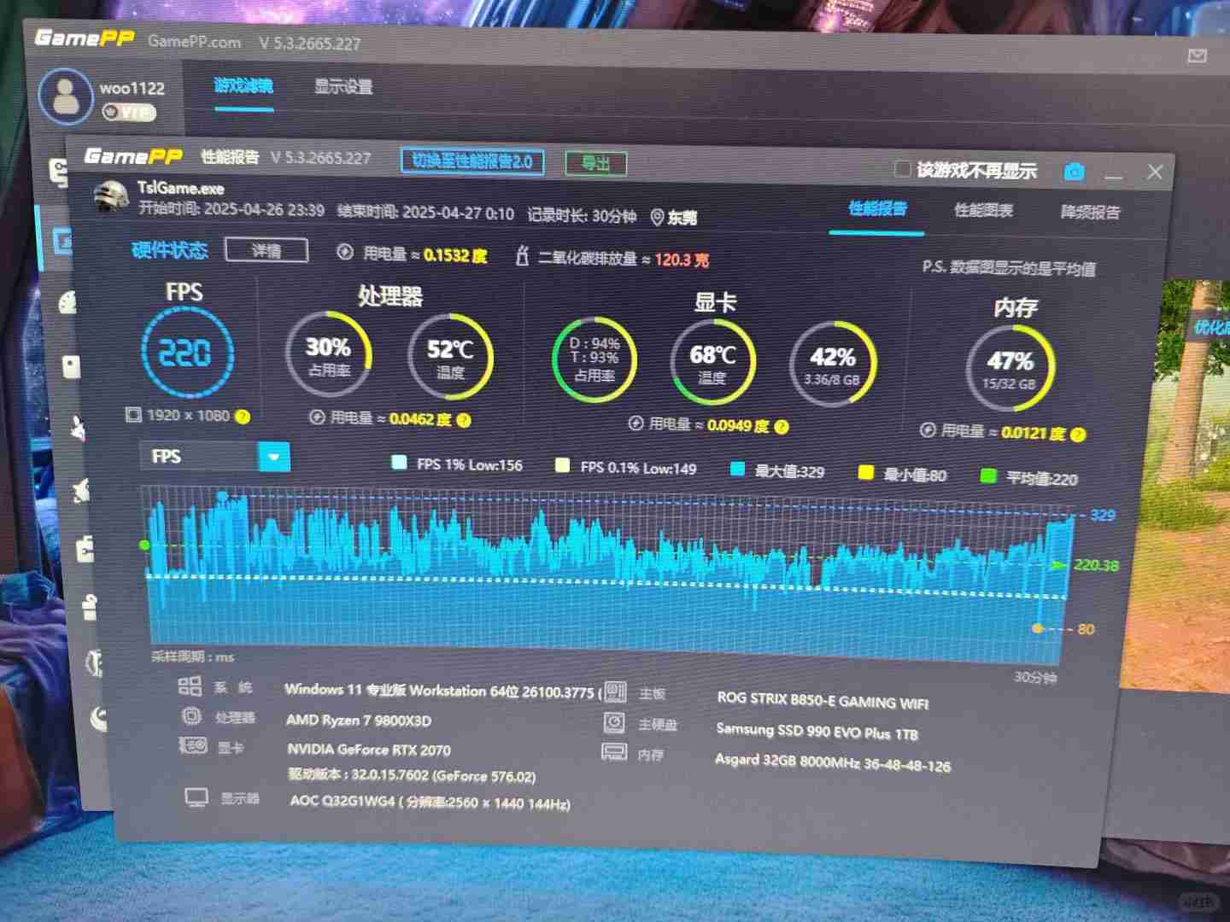Click the 切换至性能报告2.0 button
Viewport: 1230px width, 922px height.
pos(472,160)
